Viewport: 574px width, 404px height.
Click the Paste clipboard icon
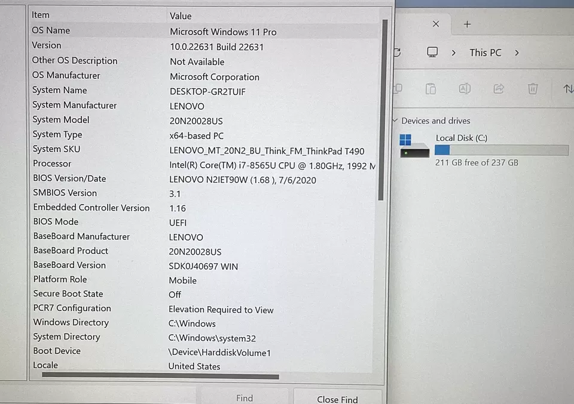point(430,89)
